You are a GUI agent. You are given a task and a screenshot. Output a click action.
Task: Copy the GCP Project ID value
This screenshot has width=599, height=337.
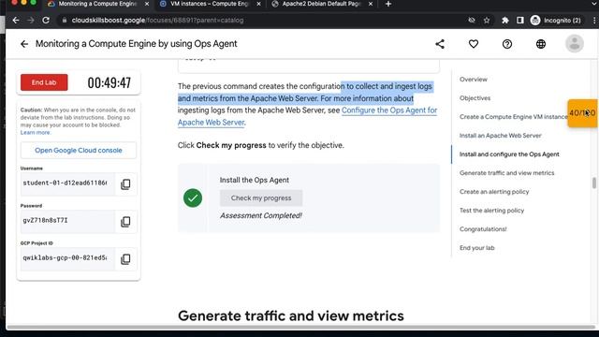[125, 259]
